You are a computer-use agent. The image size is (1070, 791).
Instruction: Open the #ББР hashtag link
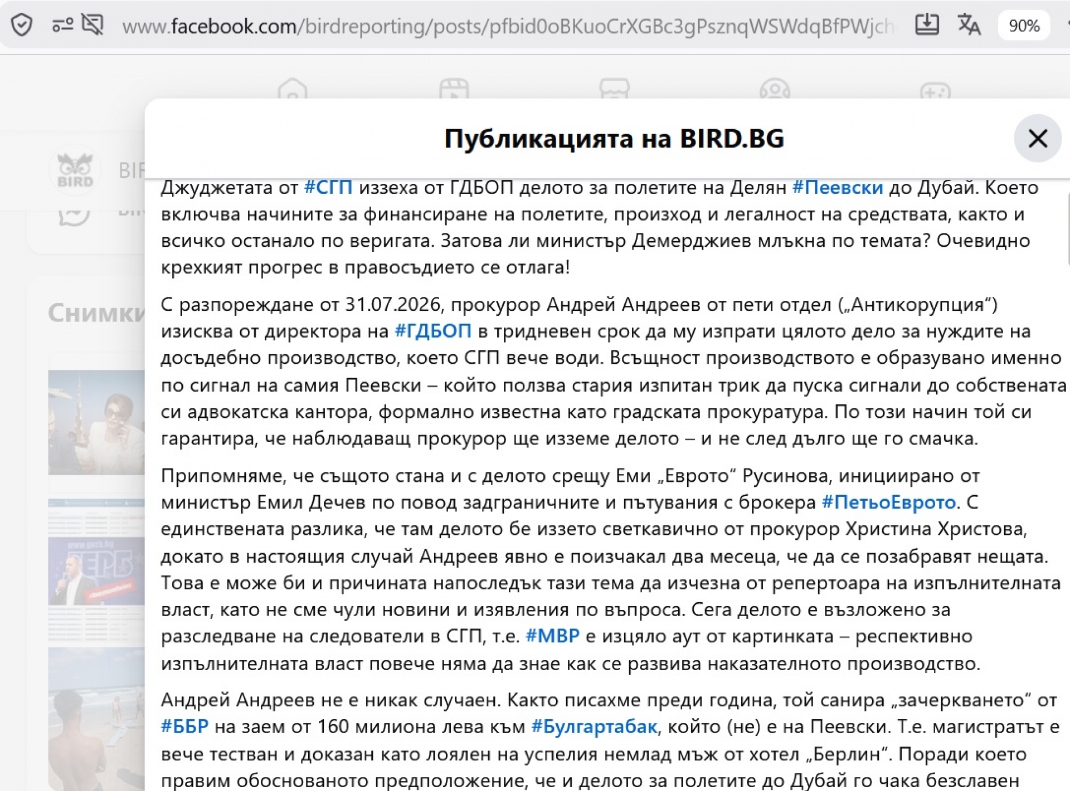coord(184,727)
